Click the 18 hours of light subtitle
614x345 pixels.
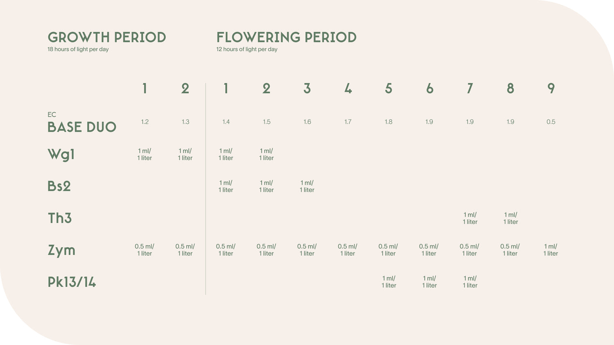[x=78, y=49]
